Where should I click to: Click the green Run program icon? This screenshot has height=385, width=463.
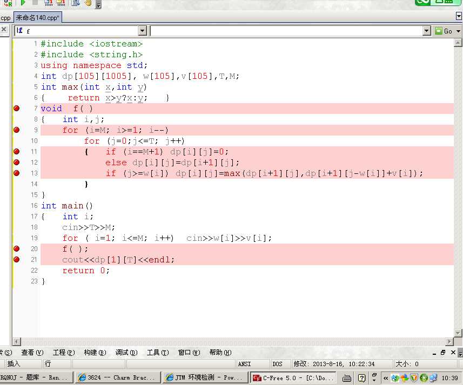[x=23, y=3]
